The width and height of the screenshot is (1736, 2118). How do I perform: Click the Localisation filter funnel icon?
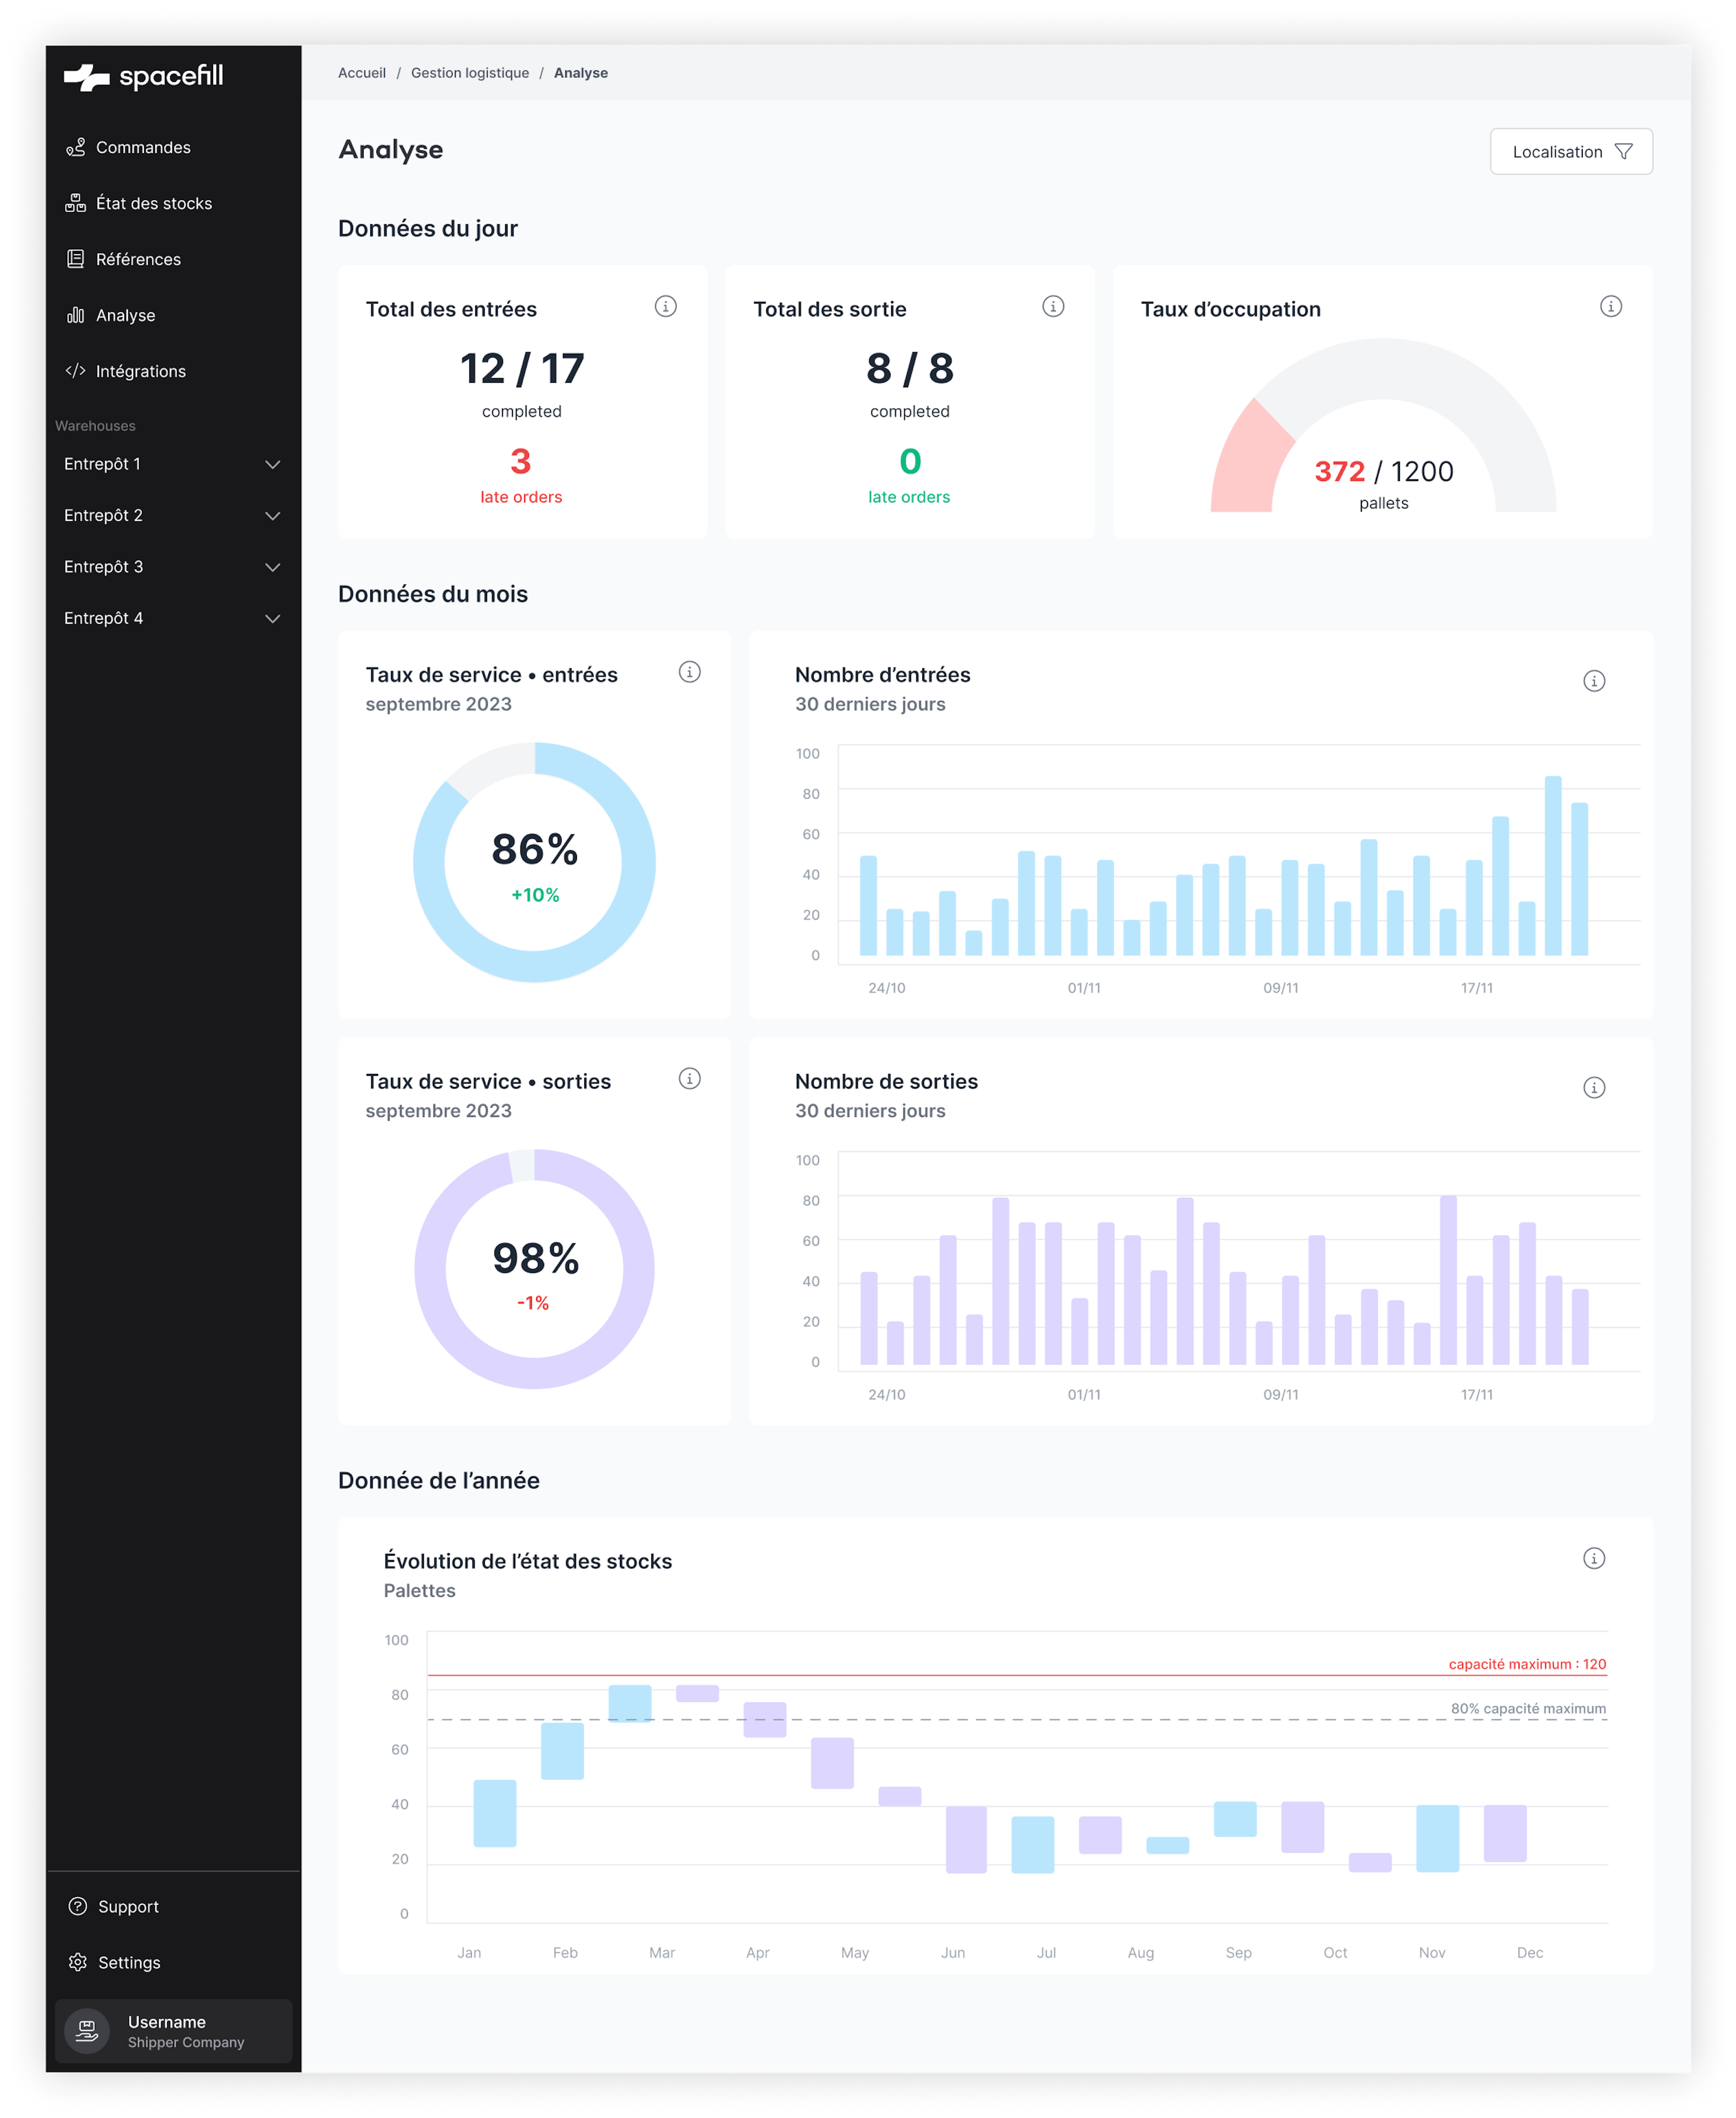[1623, 152]
